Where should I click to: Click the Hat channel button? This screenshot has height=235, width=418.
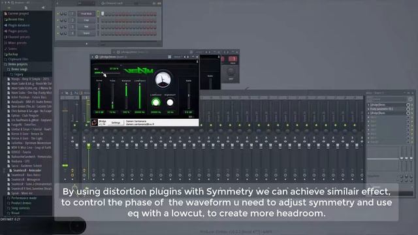coord(86,27)
